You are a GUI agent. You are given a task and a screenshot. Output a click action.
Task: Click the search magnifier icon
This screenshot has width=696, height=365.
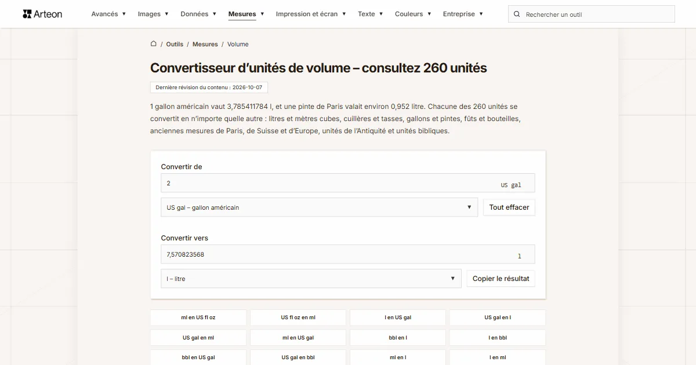pos(517,14)
